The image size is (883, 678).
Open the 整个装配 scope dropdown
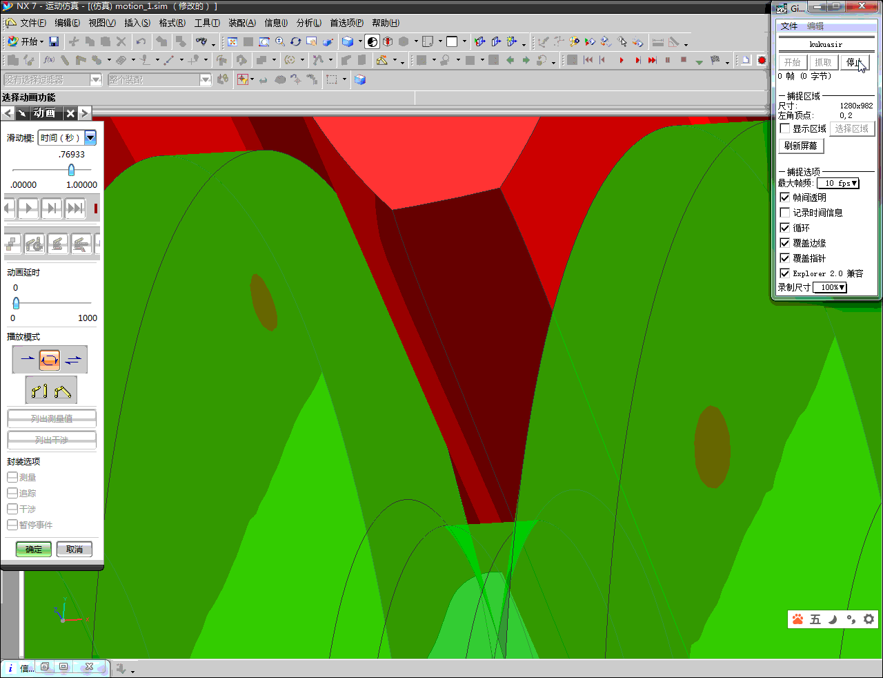pos(205,79)
